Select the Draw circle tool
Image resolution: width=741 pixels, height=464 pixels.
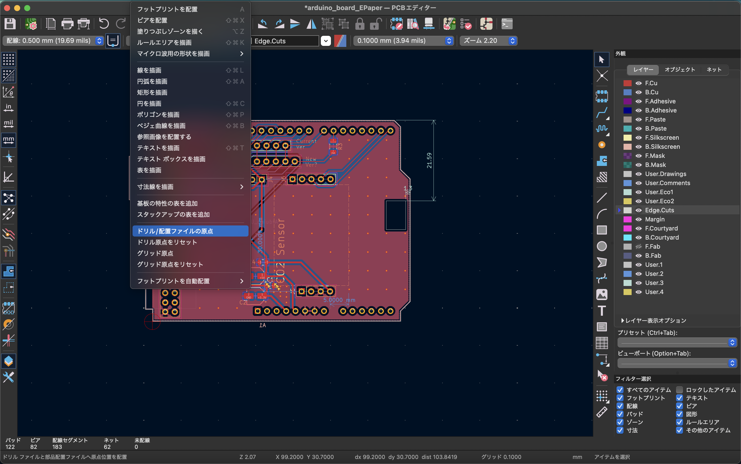(x=601, y=246)
